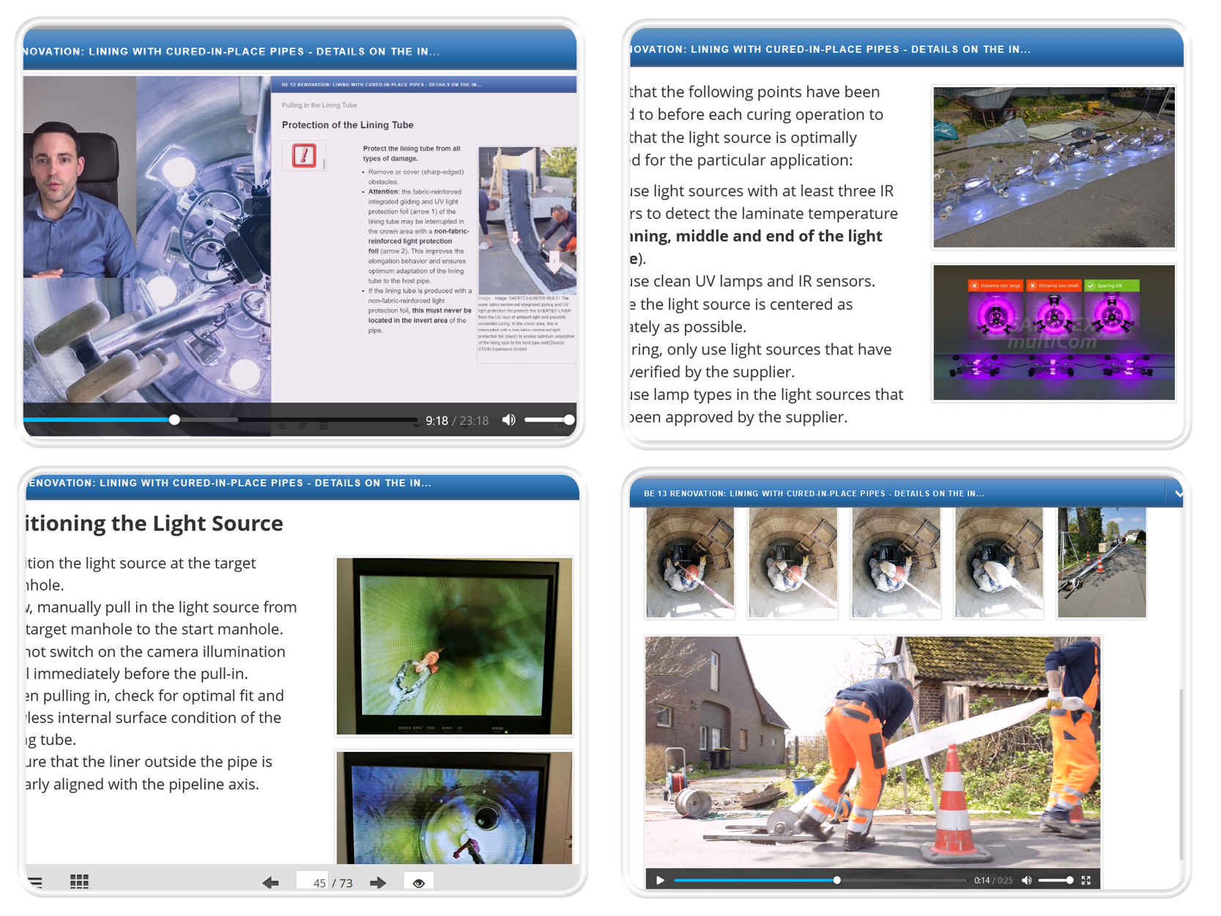Open the third manhole worker thumbnail
Image resolution: width=1221 pixels, height=916 pixels.
(x=895, y=563)
